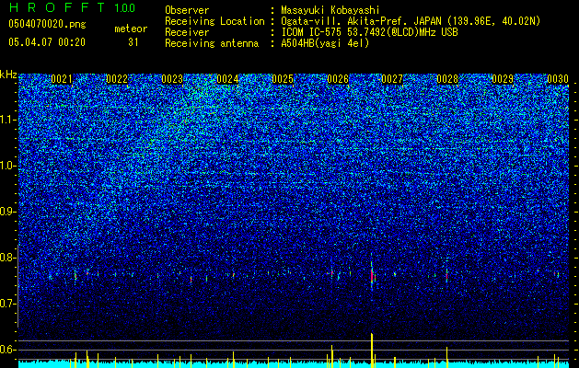Click the meteor echo just after 0021
The image size is (579, 368).
75,275
